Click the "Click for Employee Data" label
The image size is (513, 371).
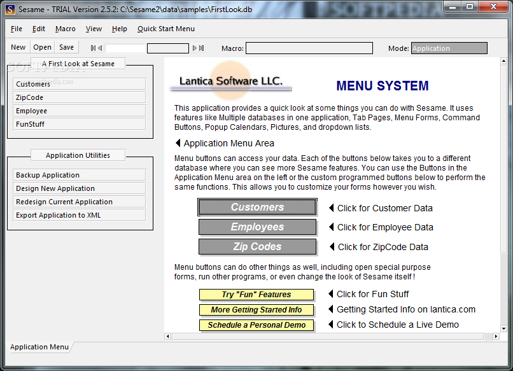click(x=385, y=227)
